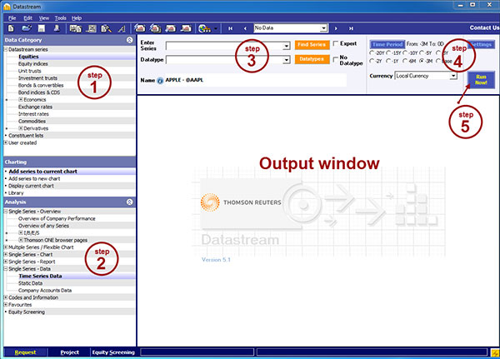Tick the No Datatype checkbox

click(x=335, y=59)
